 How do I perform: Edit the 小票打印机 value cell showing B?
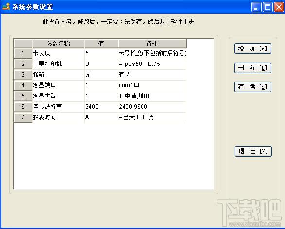coord(101,64)
